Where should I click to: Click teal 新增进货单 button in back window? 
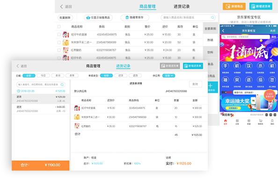[x=261, y=7]
